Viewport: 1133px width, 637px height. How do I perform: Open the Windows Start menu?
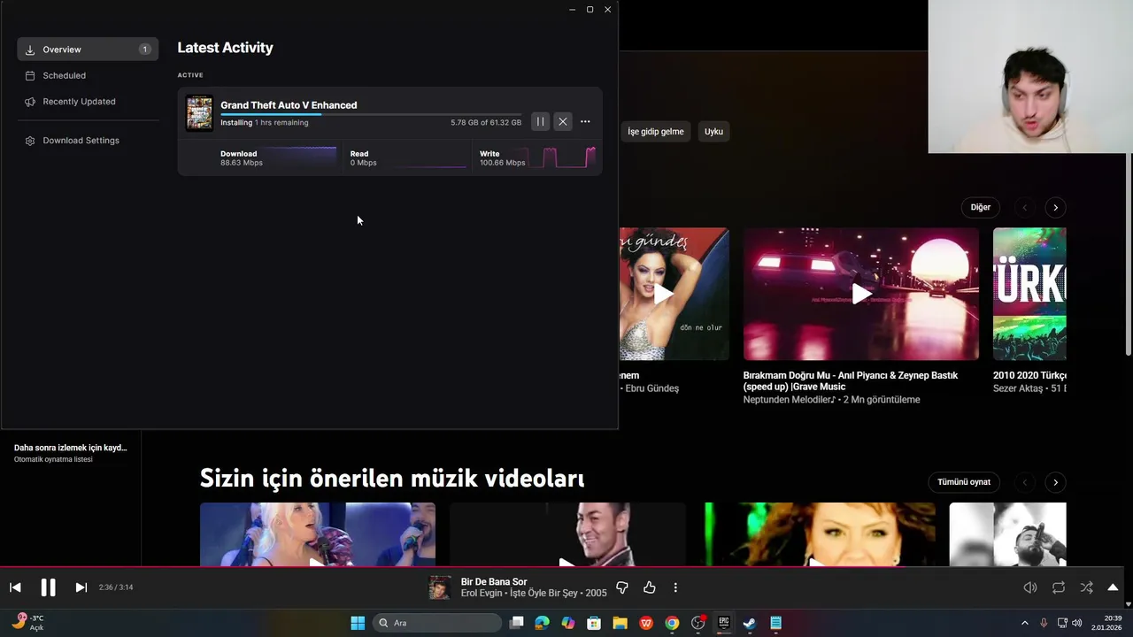coord(358,623)
